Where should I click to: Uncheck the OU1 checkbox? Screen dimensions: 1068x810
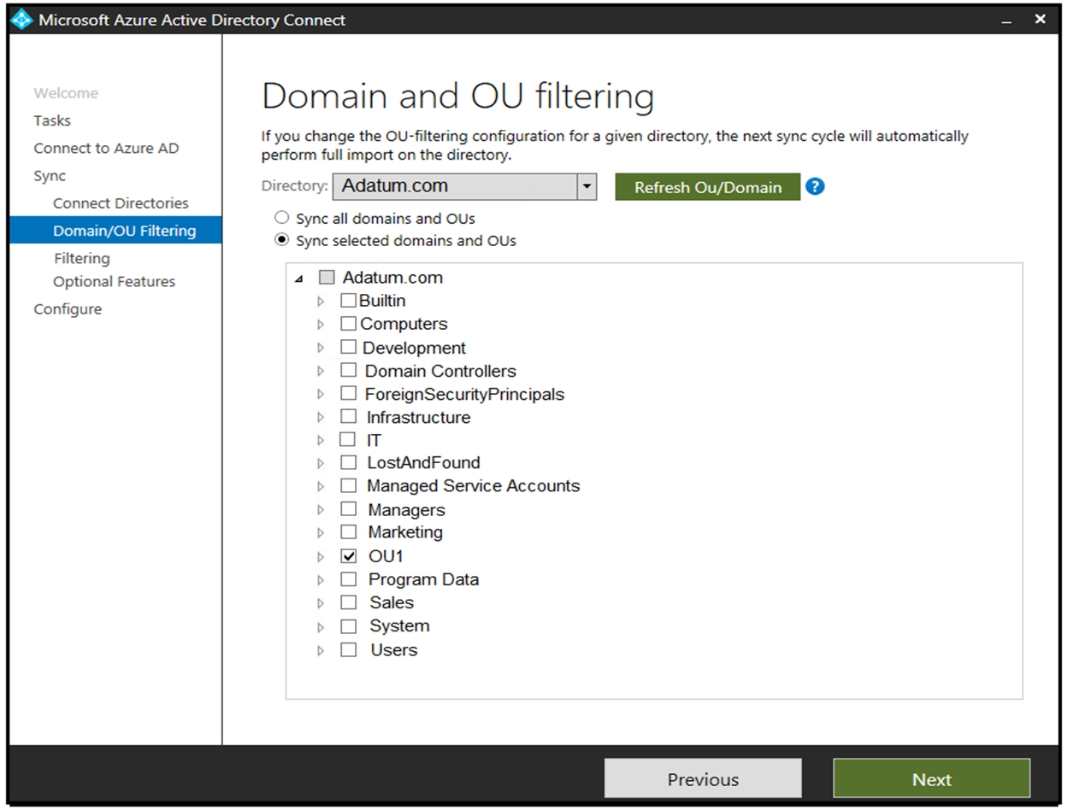point(348,556)
